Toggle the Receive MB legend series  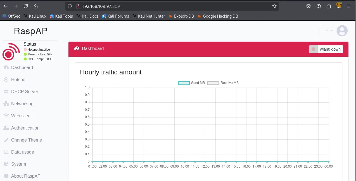click(x=223, y=83)
